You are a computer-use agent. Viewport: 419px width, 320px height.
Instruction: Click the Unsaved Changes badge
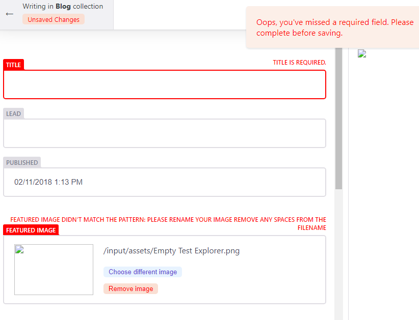pyautogui.click(x=54, y=19)
